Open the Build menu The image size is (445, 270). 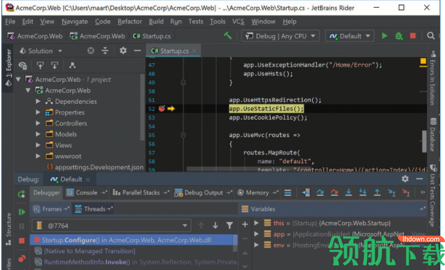click(x=156, y=21)
